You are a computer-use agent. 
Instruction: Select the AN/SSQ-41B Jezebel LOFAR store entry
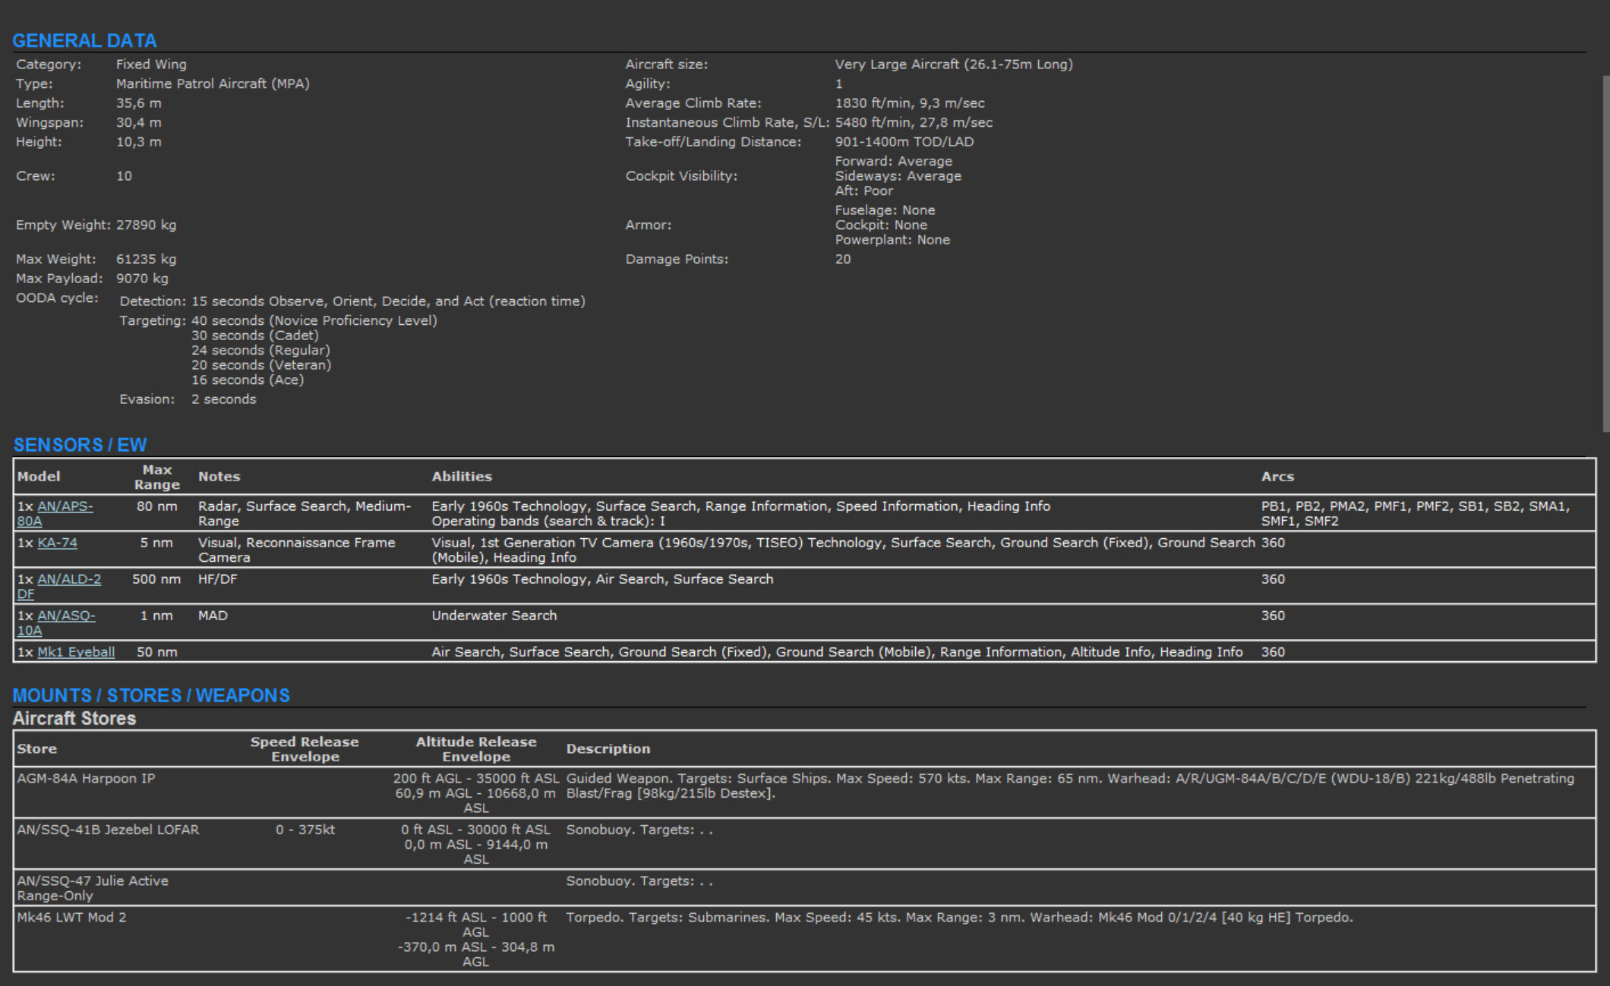click(108, 830)
